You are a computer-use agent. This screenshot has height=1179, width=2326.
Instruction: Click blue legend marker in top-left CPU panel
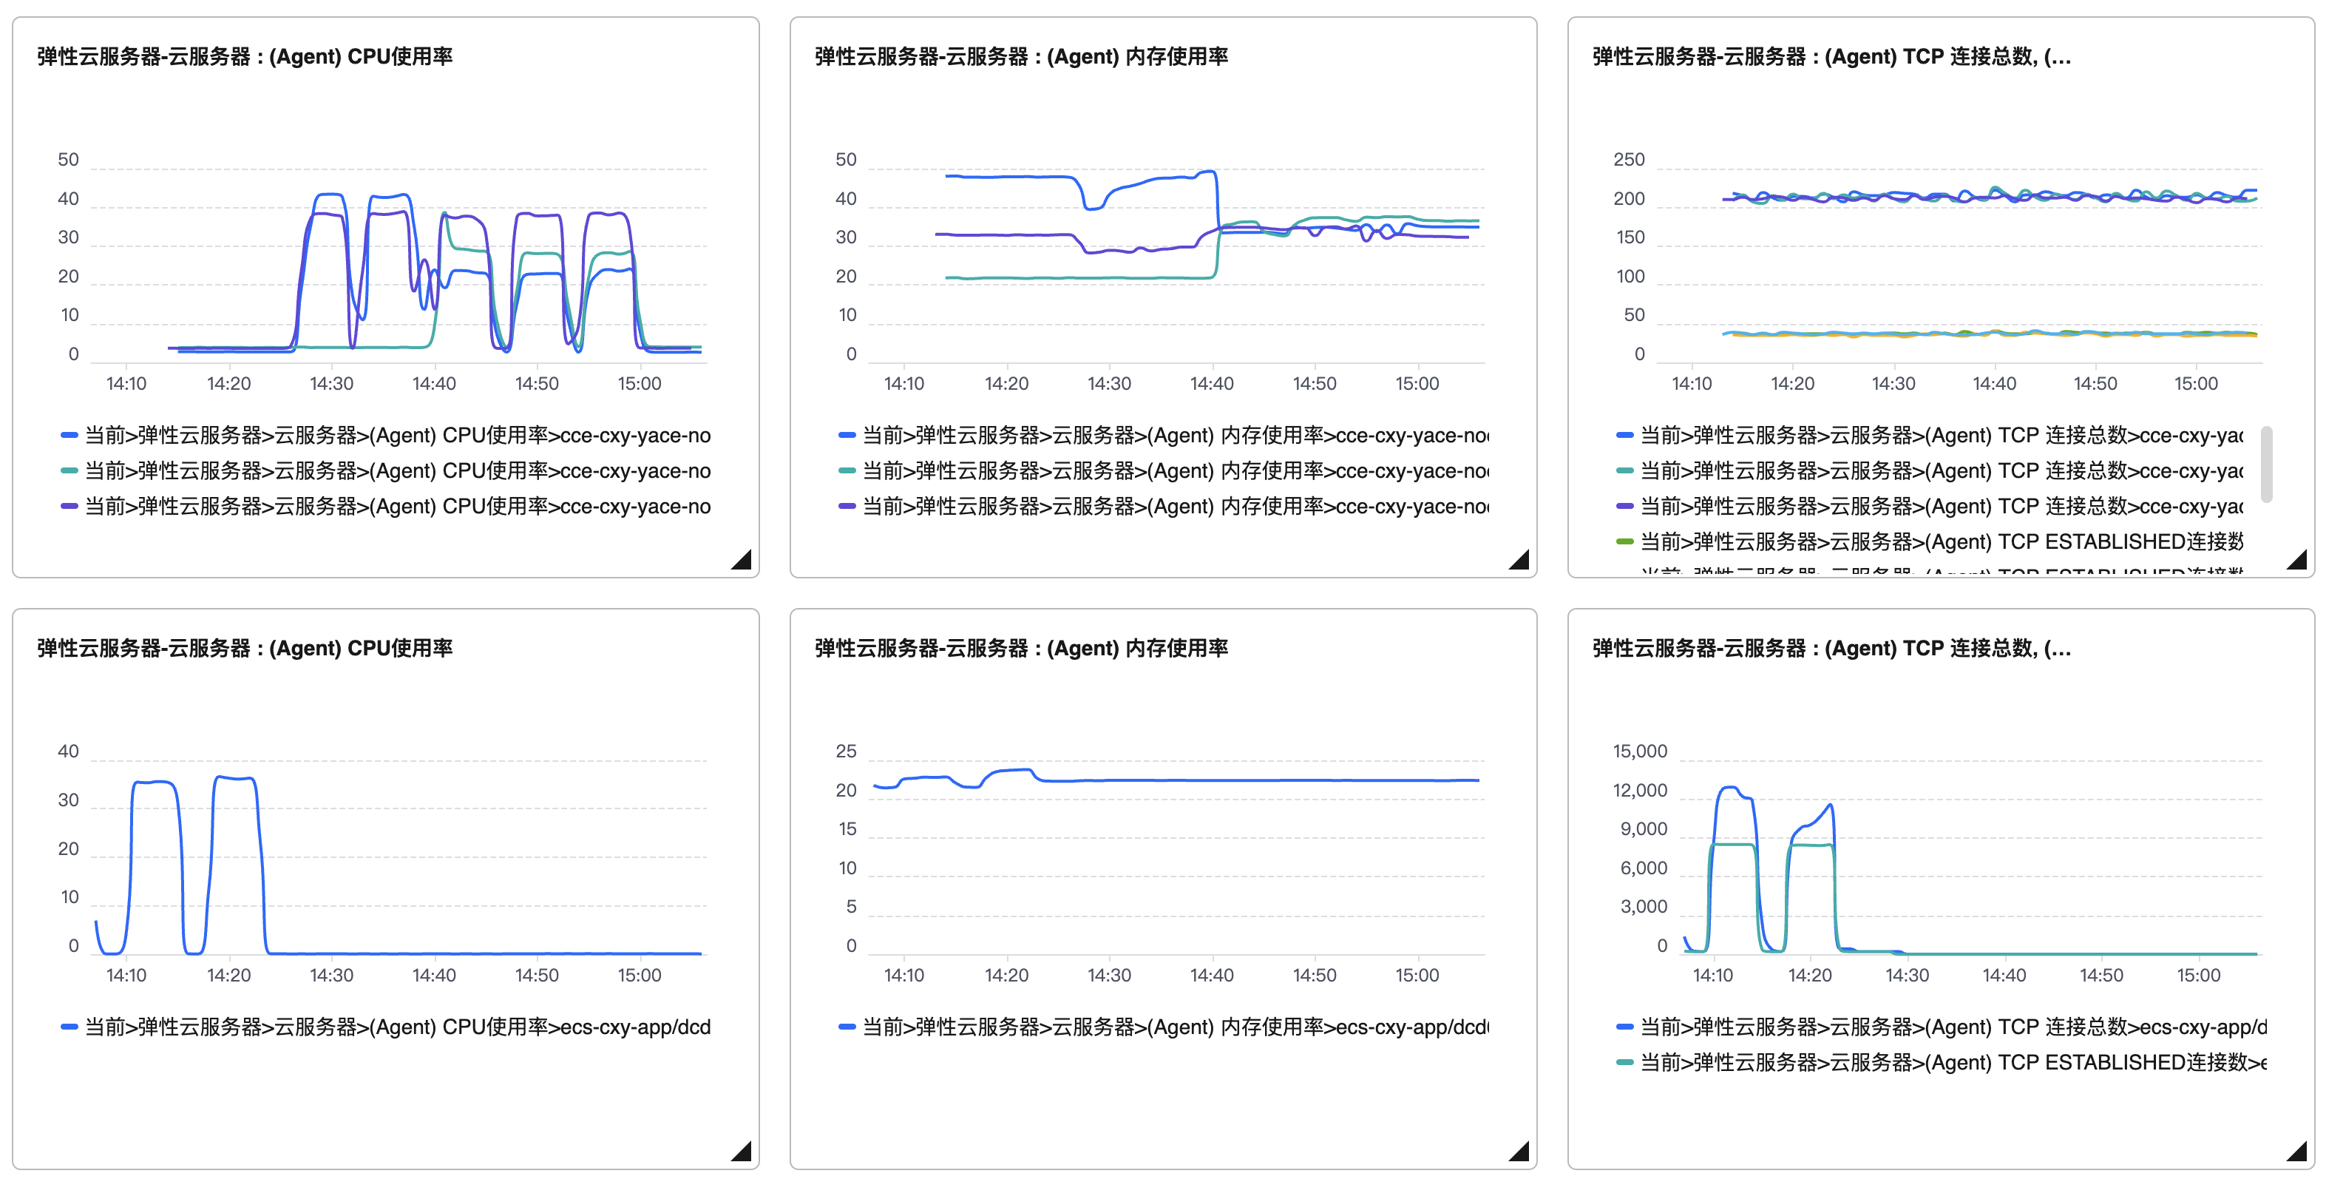click(69, 436)
